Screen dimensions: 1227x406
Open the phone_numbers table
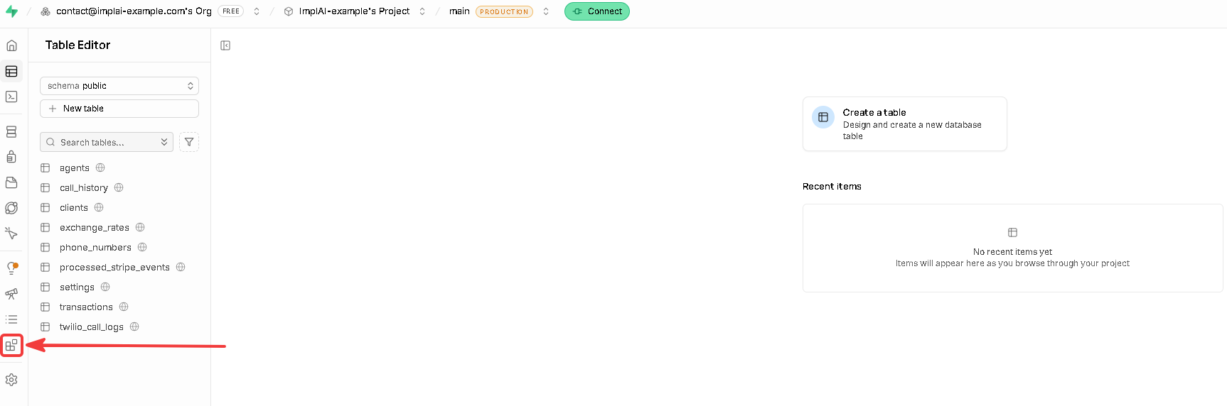(x=95, y=248)
